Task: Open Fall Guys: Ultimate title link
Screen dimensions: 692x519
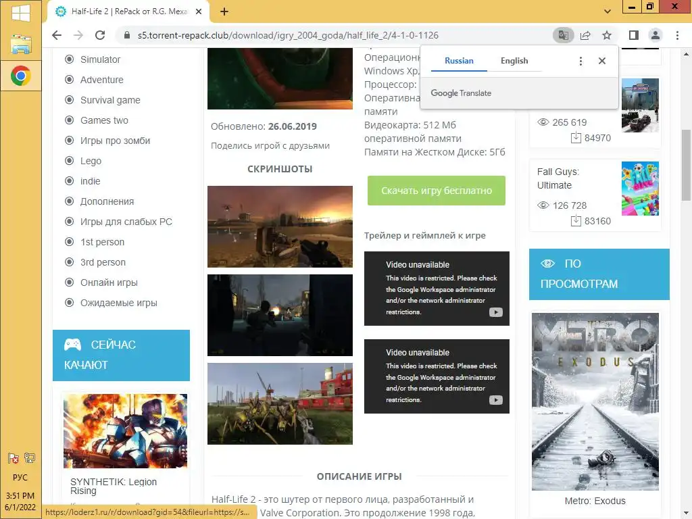Action: tap(558, 178)
